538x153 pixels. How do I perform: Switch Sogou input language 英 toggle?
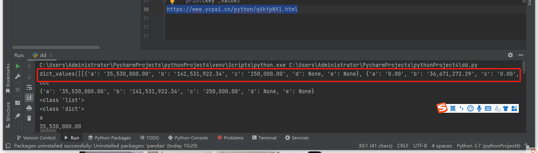[452, 108]
